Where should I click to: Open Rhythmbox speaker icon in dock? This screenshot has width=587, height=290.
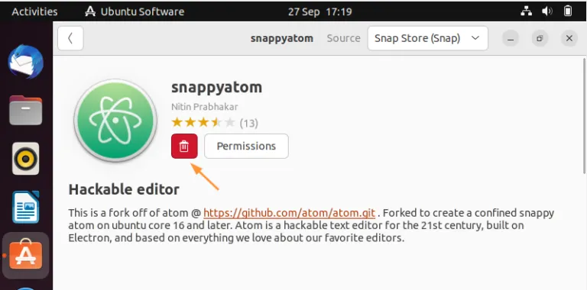[25, 159]
